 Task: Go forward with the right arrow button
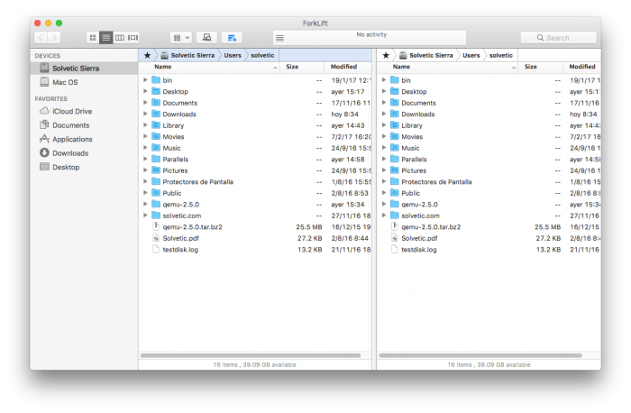(x=54, y=38)
